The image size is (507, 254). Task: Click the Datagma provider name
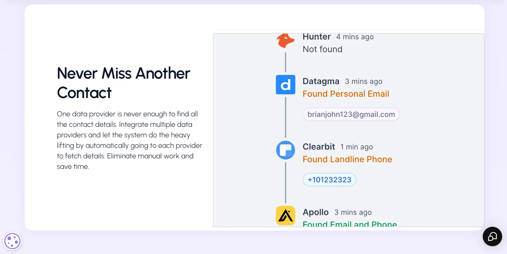click(x=321, y=81)
